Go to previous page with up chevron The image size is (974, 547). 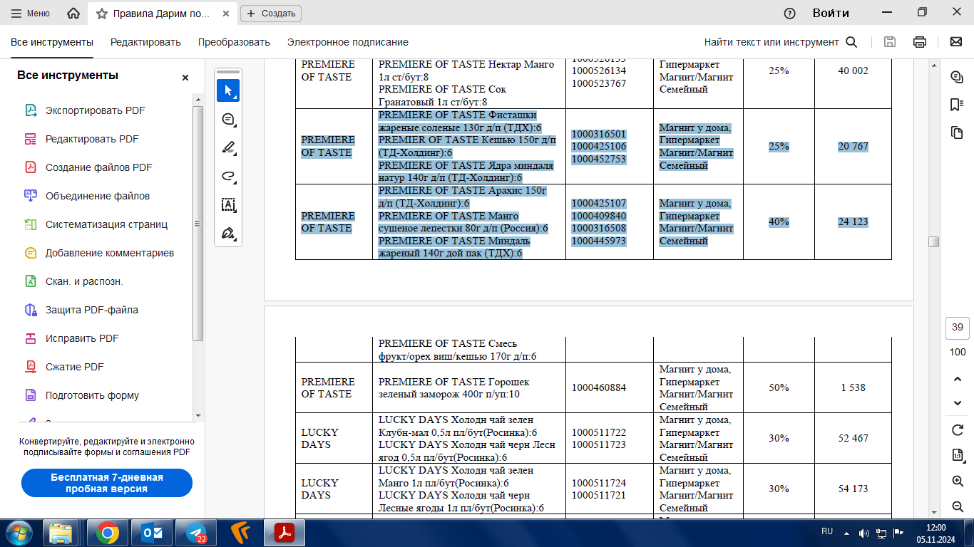[x=958, y=378]
